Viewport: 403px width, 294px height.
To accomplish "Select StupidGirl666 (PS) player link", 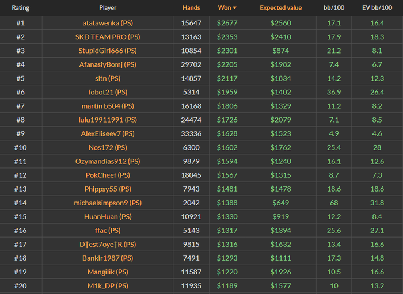I will [x=108, y=51].
